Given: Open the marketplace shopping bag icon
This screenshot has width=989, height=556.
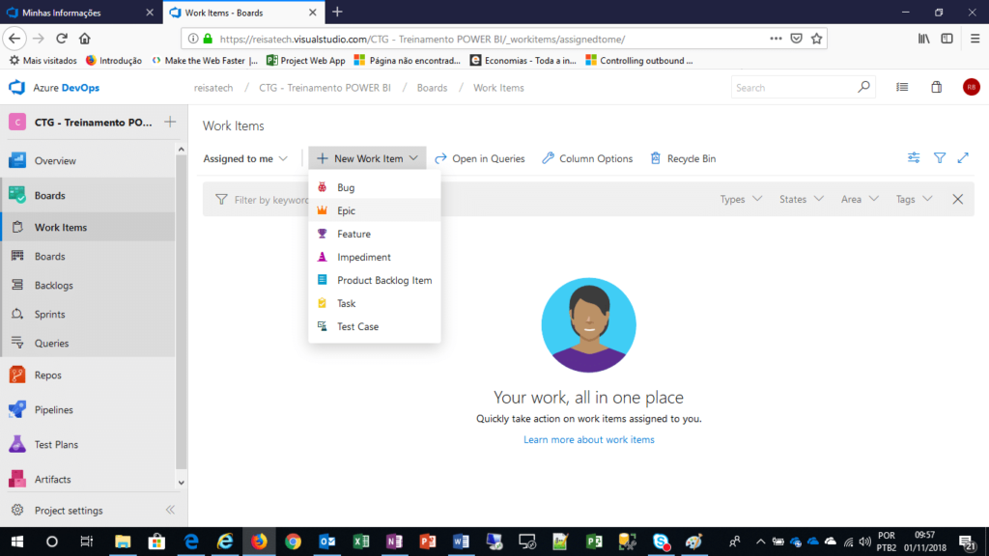Looking at the screenshot, I should tap(936, 87).
